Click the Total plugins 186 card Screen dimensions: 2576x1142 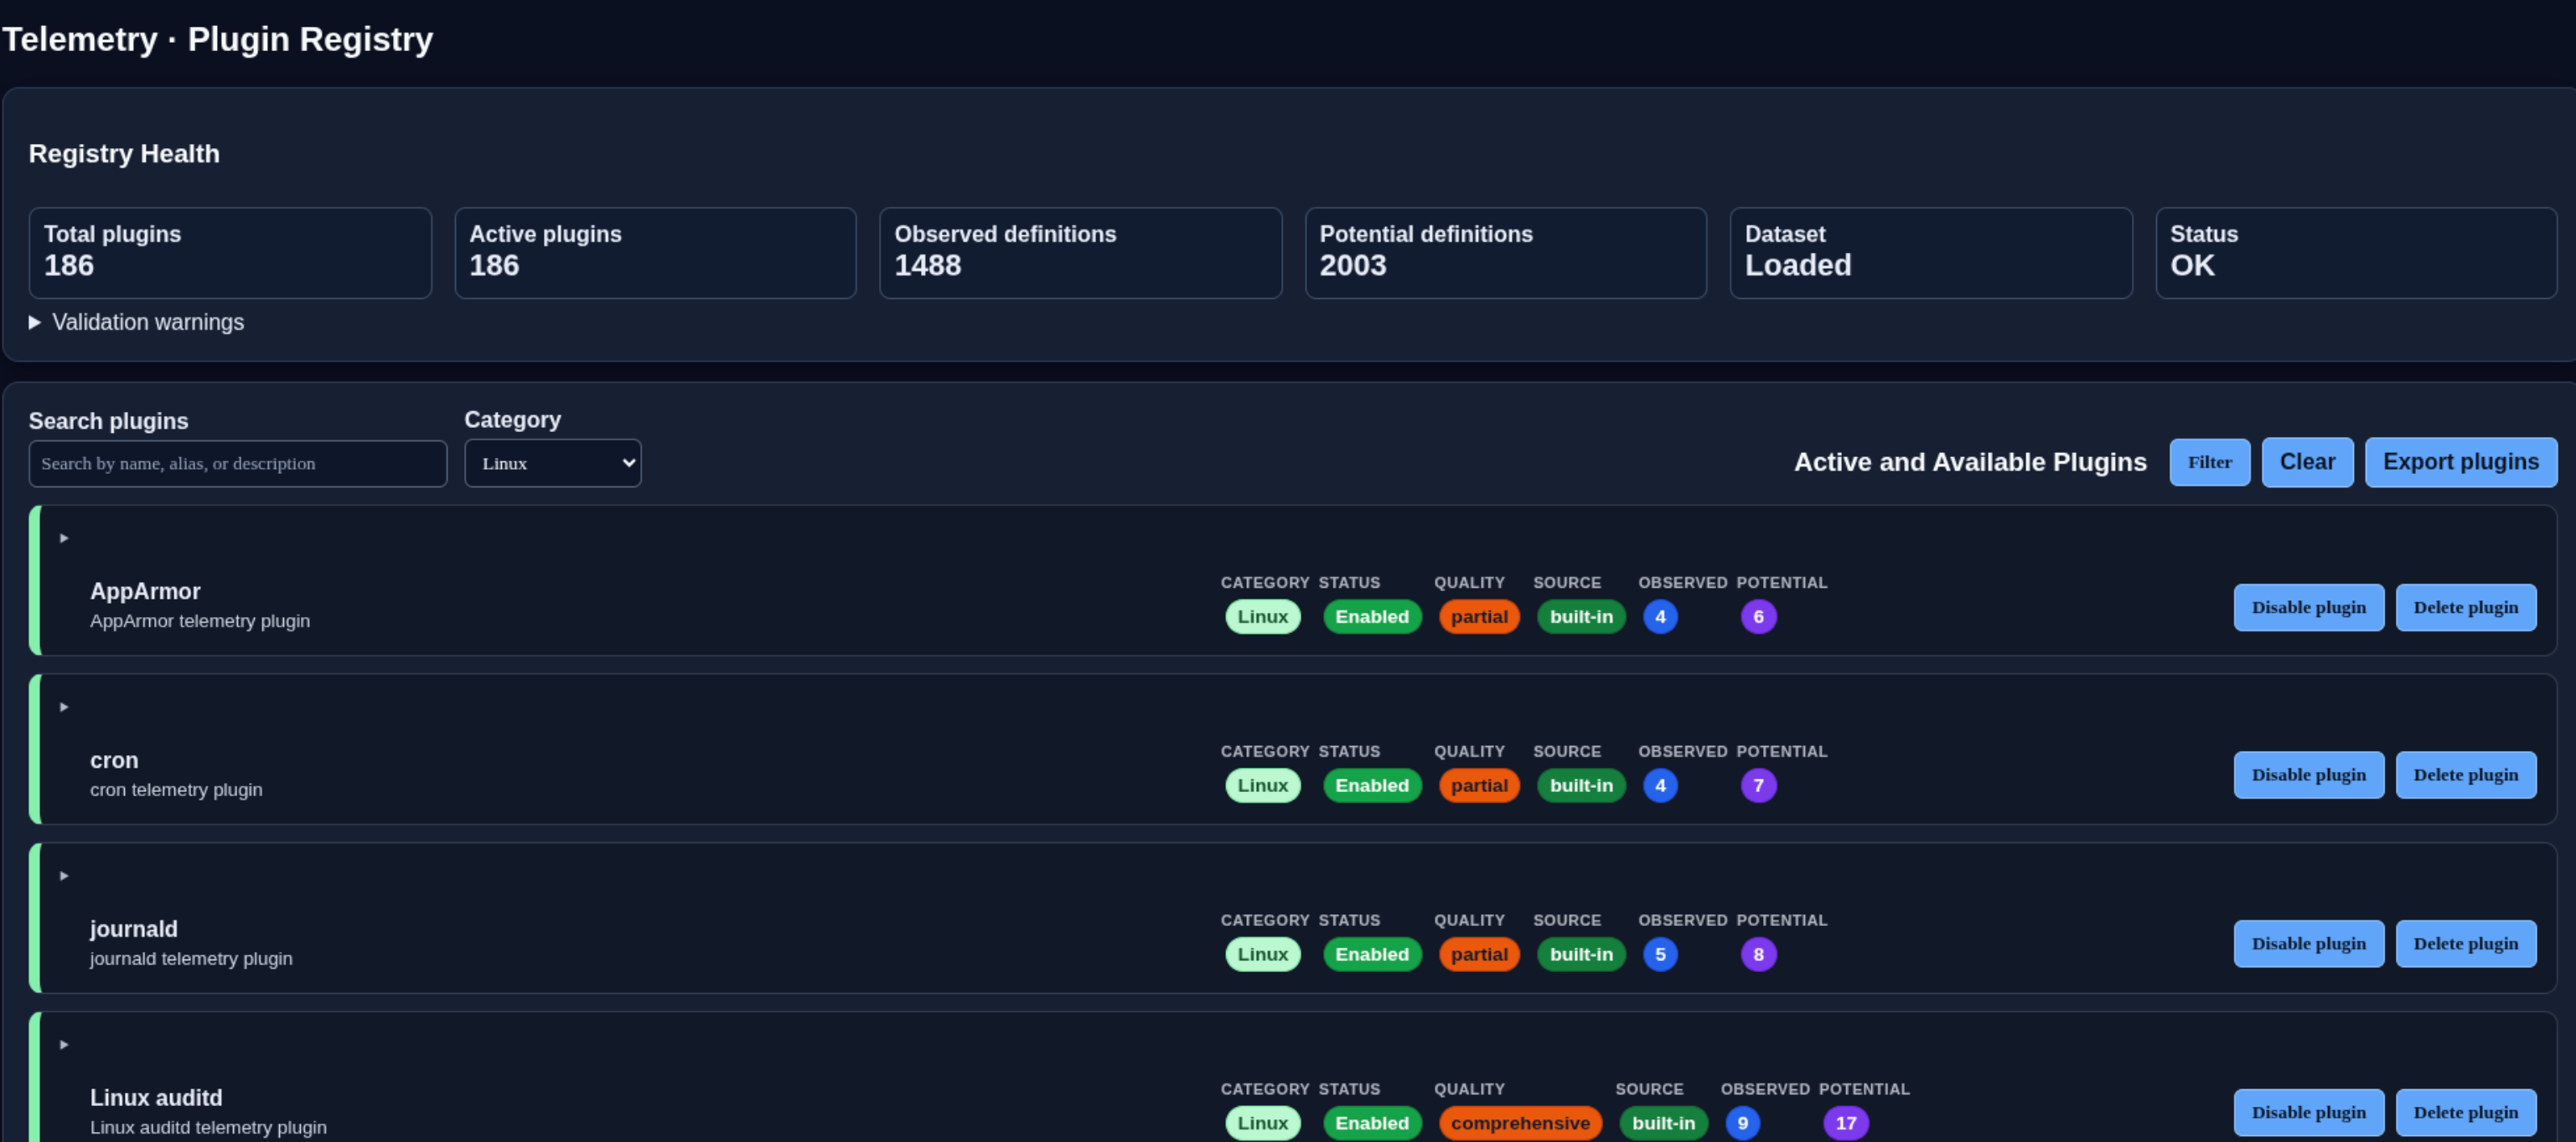230,253
